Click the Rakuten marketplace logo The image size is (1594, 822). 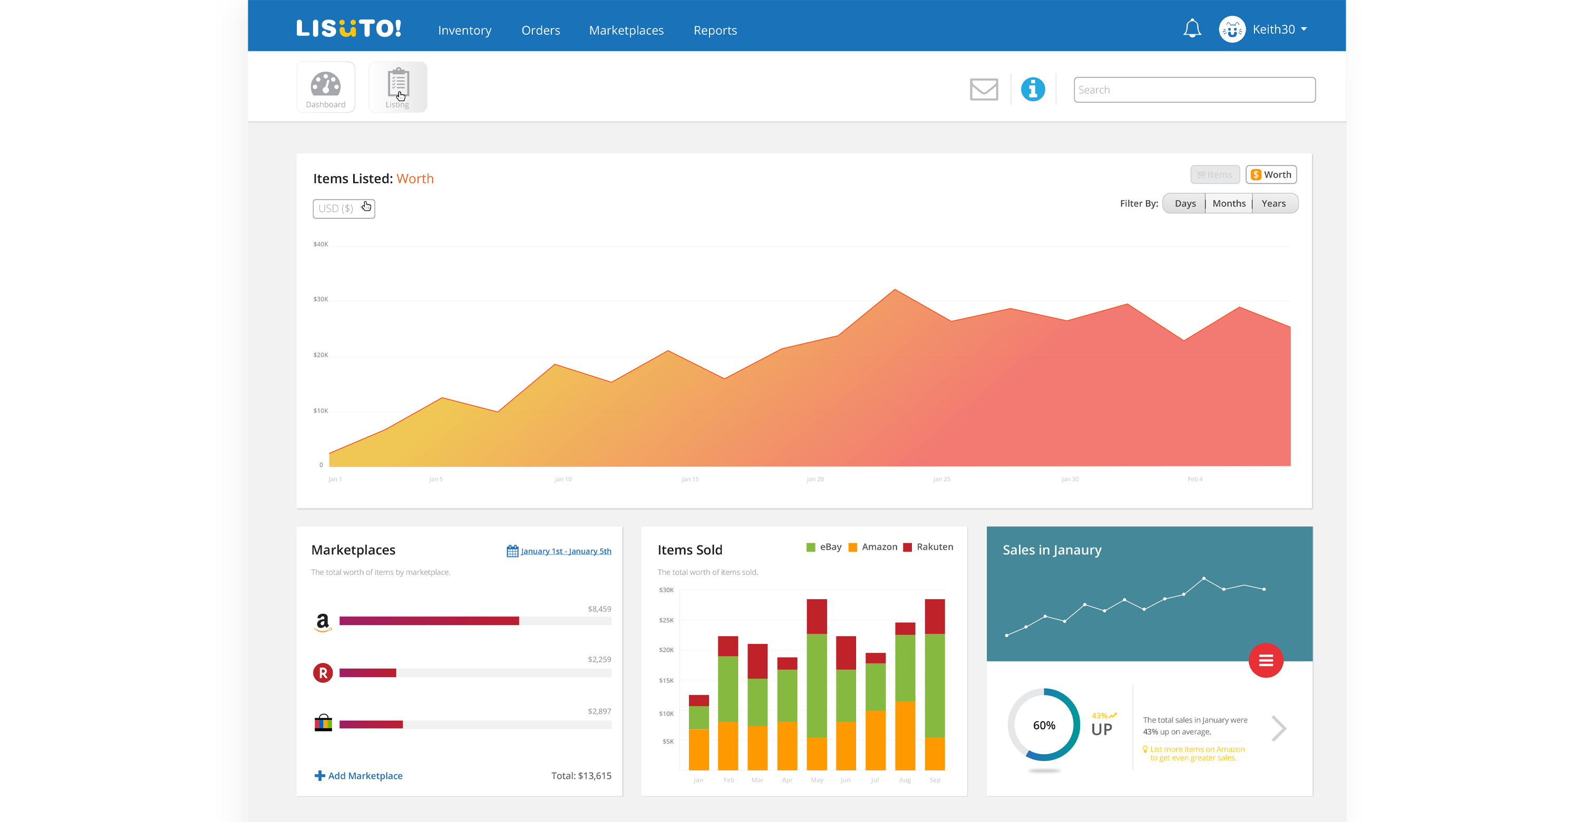[323, 672]
